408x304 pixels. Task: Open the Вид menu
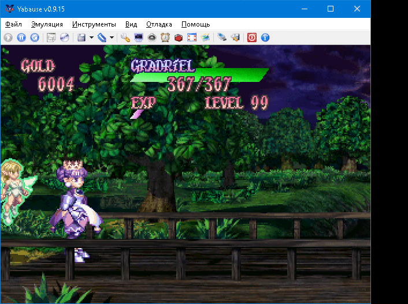[x=131, y=24]
